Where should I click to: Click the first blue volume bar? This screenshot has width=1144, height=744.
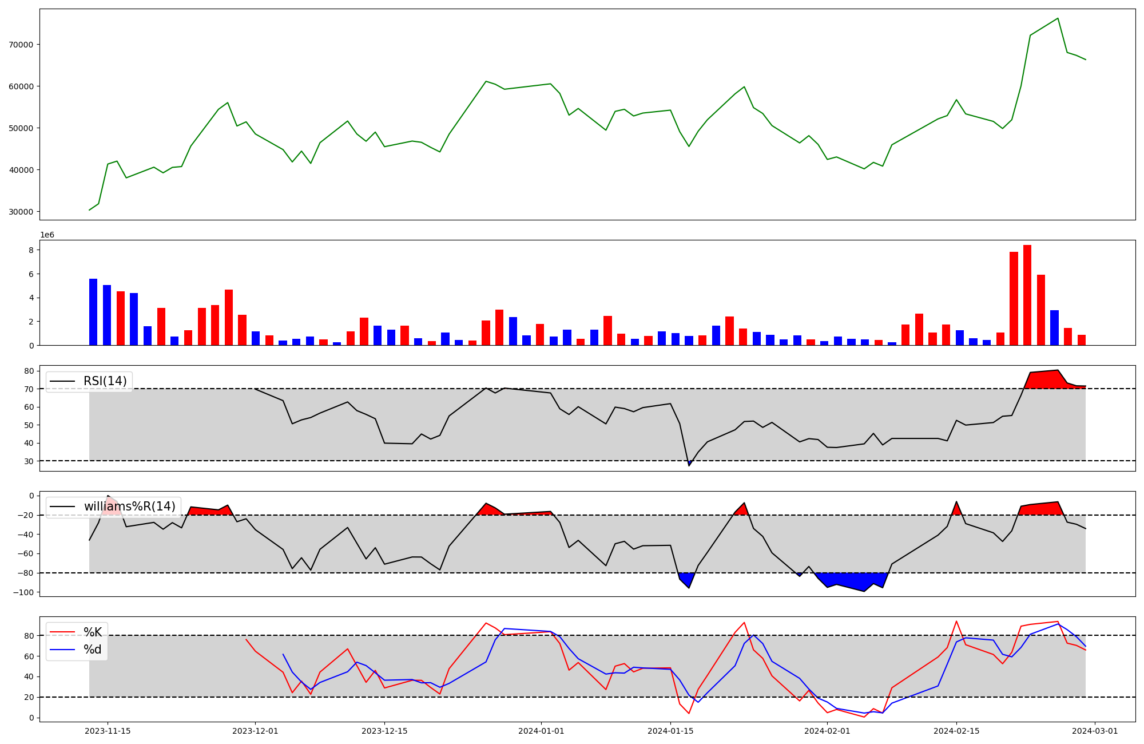pyautogui.click(x=93, y=312)
